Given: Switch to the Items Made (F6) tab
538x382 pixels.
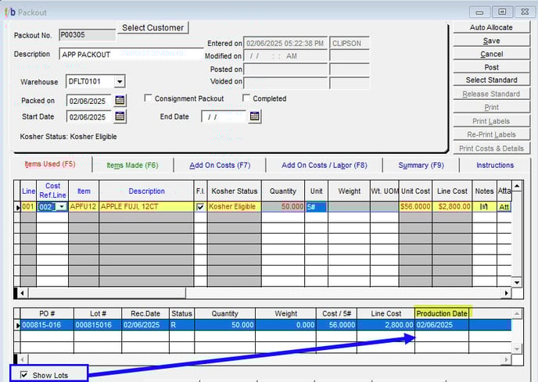Looking at the screenshot, I should 132,165.
